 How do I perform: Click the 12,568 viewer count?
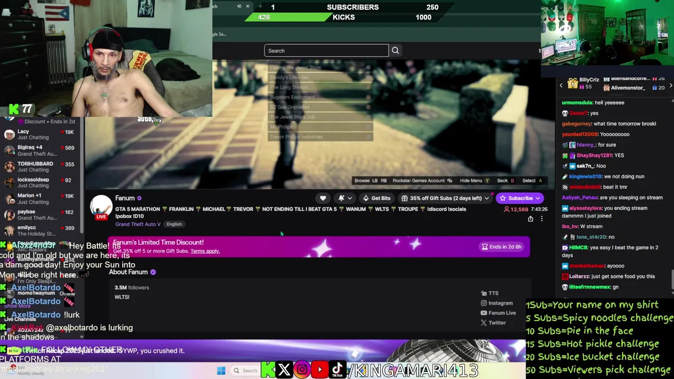coord(516,209)
